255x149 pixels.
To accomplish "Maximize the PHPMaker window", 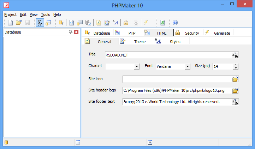I will (232, 4).
